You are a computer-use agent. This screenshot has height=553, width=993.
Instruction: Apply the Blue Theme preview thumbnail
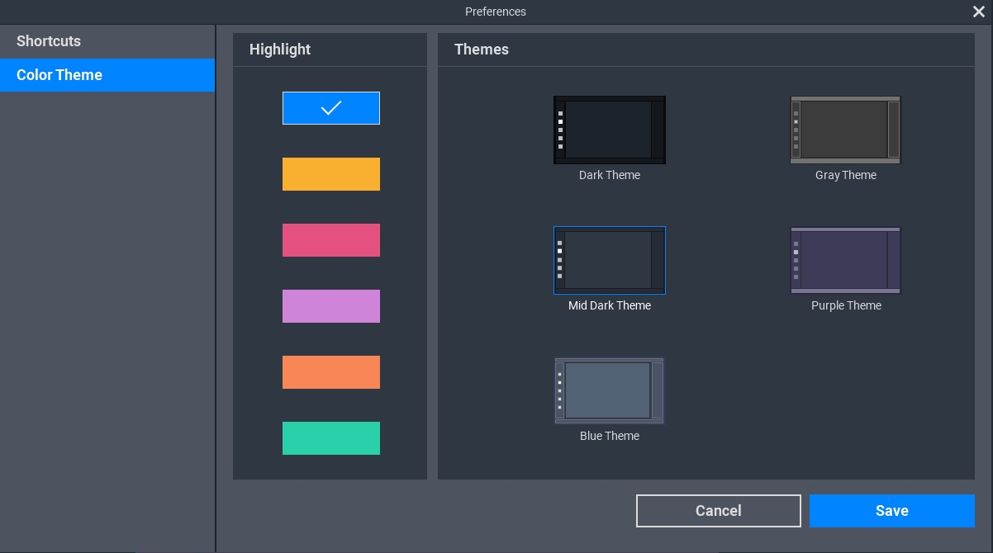(609, 390)
